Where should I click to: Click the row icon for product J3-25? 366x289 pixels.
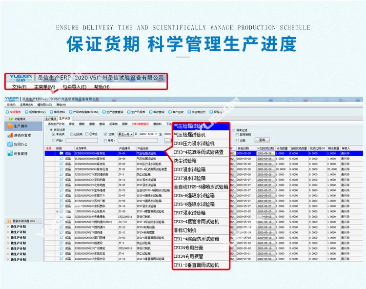pyautogui.click(x=61, y=190)
